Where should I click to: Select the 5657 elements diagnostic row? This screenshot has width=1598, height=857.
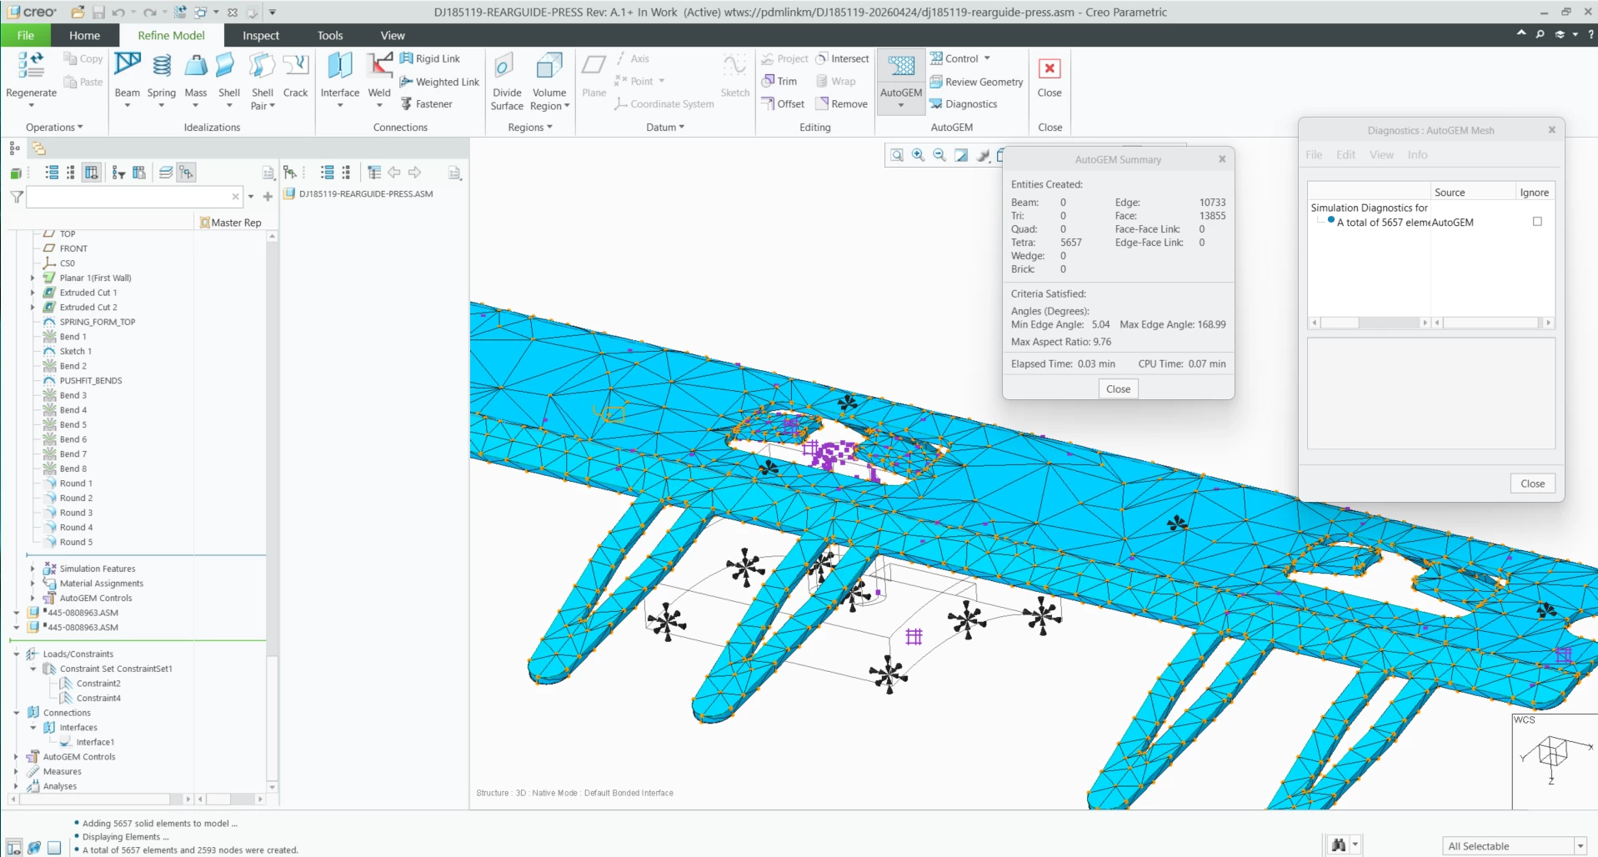pyautogui.click(x=1430, y=223)
